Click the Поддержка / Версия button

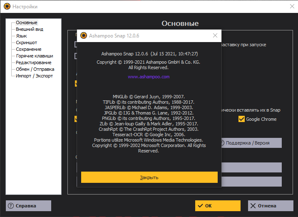[250, 143]
